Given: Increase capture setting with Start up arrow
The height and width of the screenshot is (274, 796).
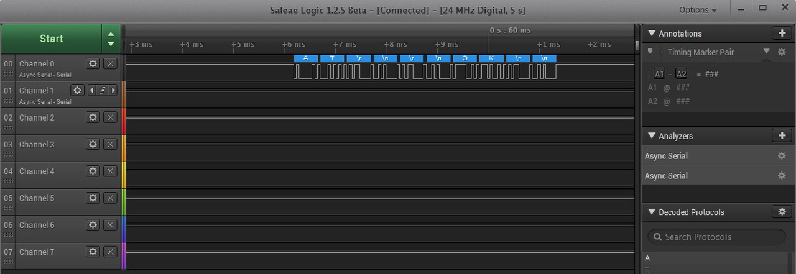Looking at the screenshot, I should tap(111, 34).
